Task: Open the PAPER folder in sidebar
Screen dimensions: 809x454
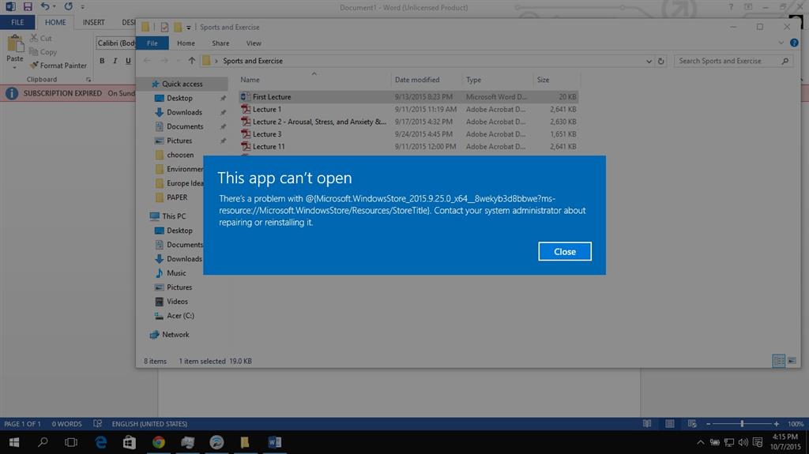Action: (176, 197)
